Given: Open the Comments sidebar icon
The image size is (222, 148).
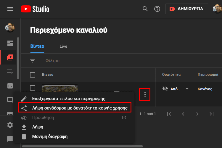Looking at the screenshot, I should coord(10,100).
